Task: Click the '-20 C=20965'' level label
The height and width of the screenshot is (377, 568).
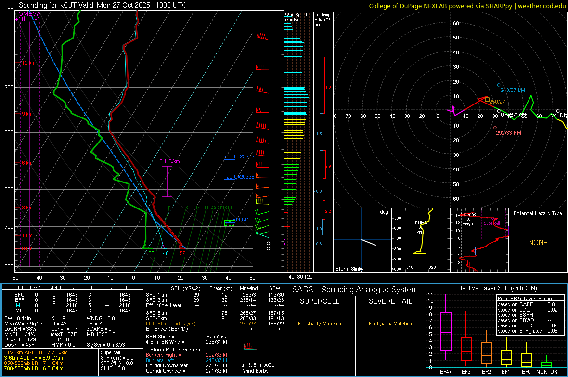Action: tap(239, 177)
